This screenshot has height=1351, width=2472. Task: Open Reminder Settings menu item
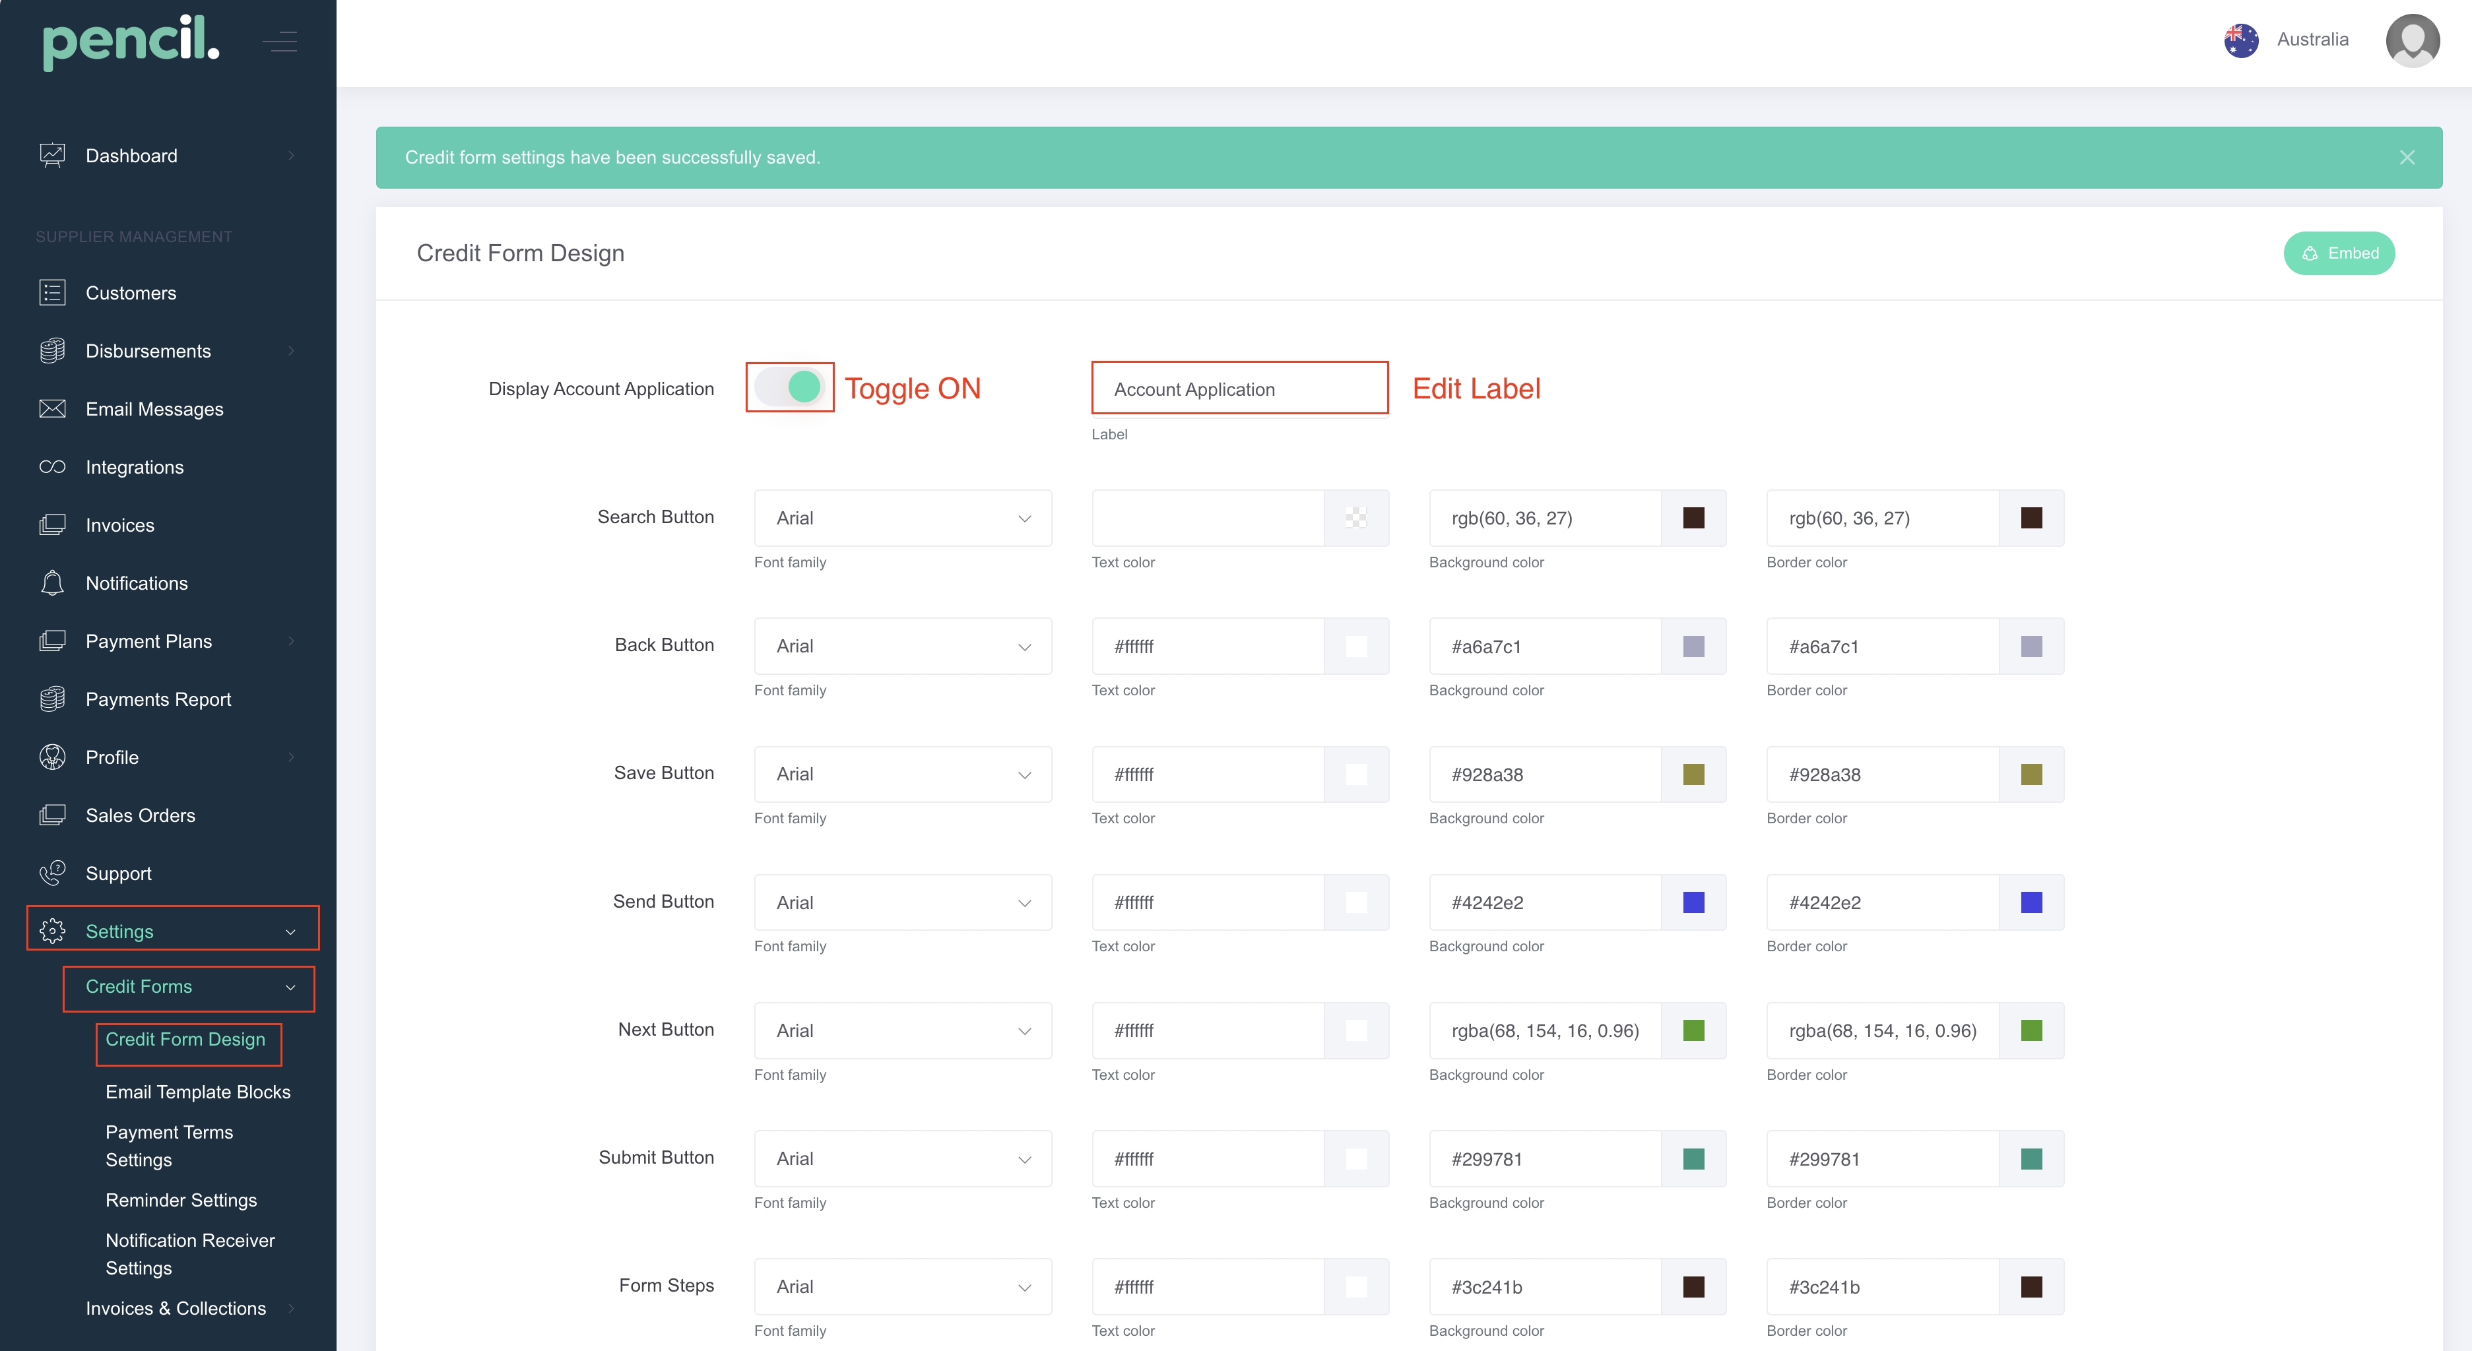(x=181, y=1201)
